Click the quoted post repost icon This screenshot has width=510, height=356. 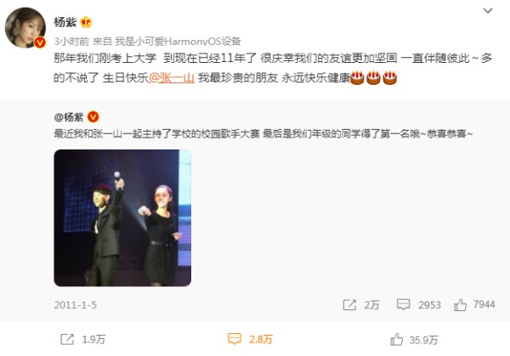349,305
